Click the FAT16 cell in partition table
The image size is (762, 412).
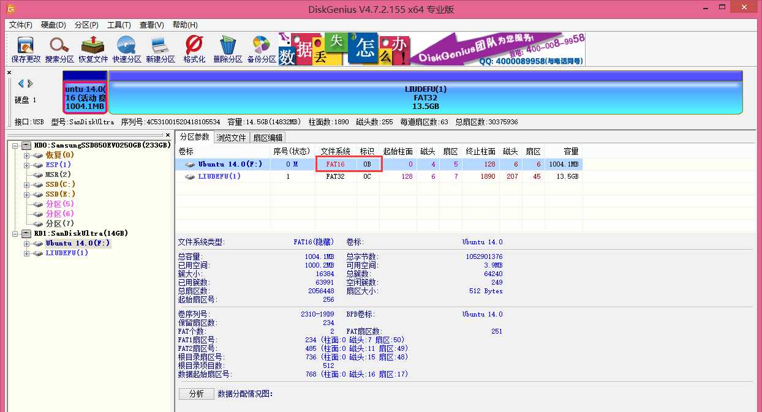click(x=336, y=164)
